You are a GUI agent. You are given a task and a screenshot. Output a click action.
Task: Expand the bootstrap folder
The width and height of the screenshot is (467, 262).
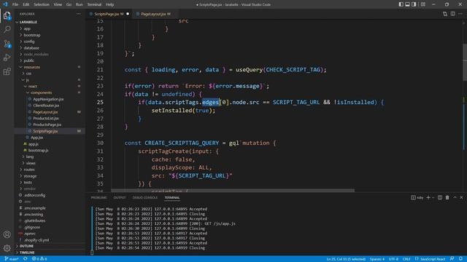32,35
